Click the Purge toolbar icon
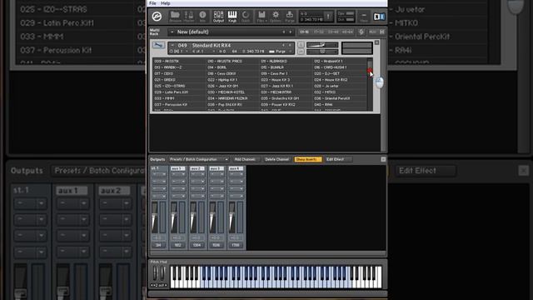 coord(290,16)
